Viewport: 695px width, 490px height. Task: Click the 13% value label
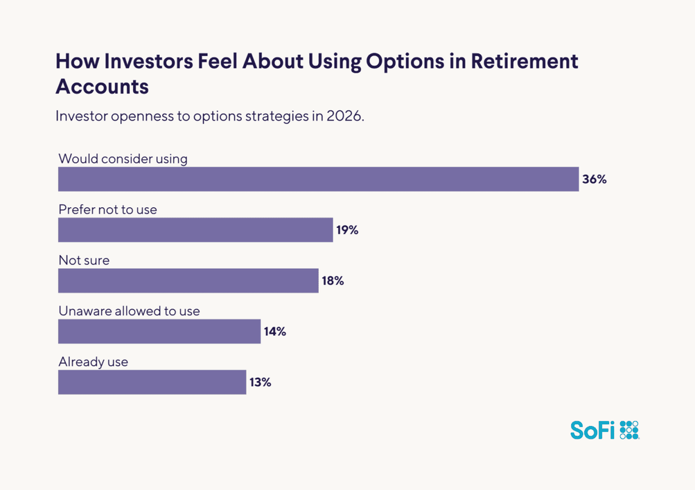260,383
